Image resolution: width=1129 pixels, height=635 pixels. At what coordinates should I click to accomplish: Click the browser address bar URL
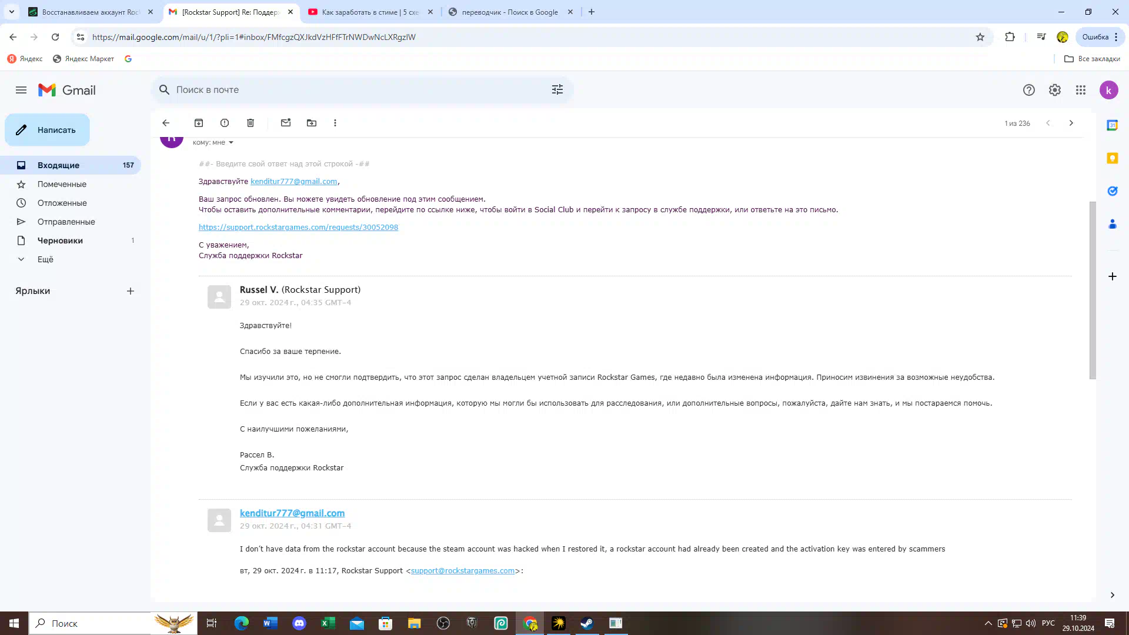point(254,37)
